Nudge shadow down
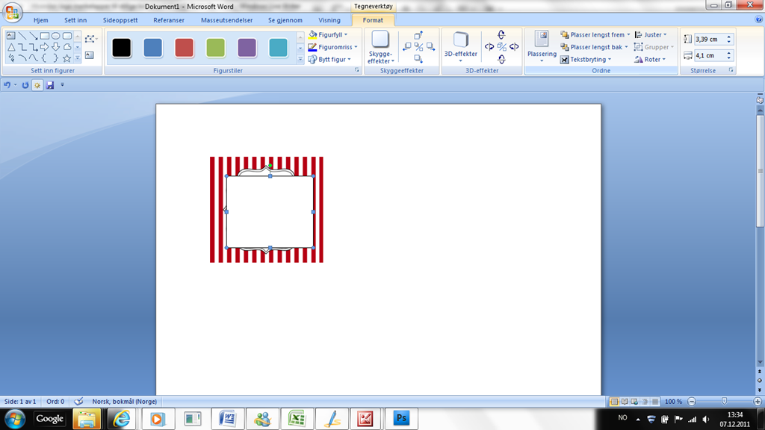 (x=418, y=58)
